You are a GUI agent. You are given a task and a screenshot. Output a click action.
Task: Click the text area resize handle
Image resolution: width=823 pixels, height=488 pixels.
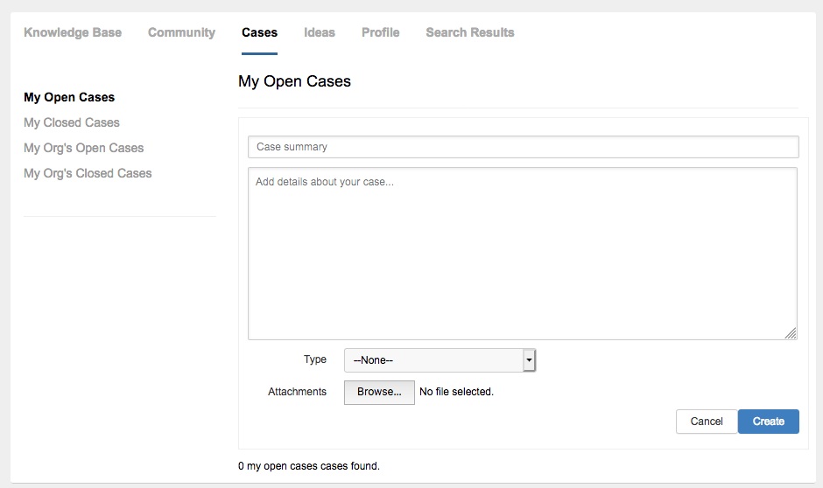[791, 333]
